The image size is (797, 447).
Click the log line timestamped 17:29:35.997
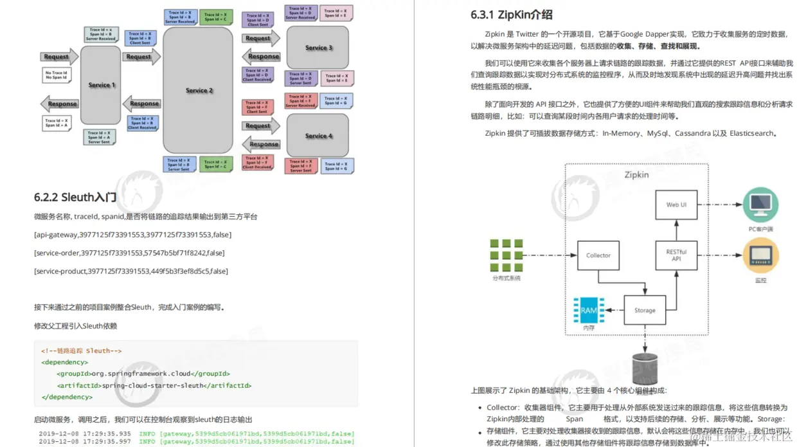click(x=196, y=442)
